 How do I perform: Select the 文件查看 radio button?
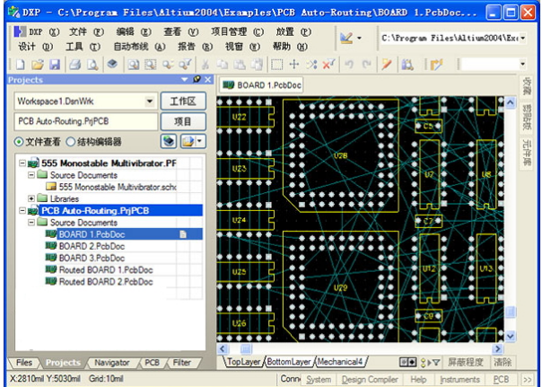click(19, 142)
